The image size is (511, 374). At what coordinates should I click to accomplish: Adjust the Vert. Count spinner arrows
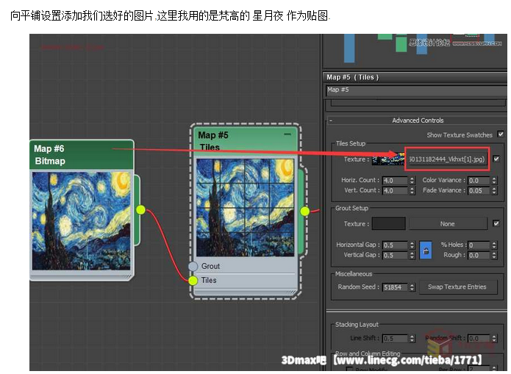(x=412, y=190)
